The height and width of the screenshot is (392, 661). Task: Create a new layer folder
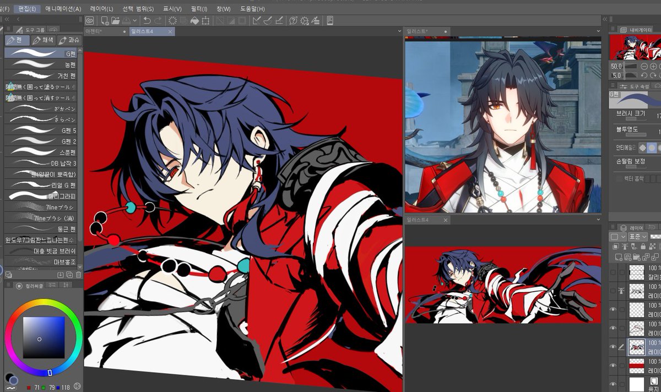pos(637,257)
